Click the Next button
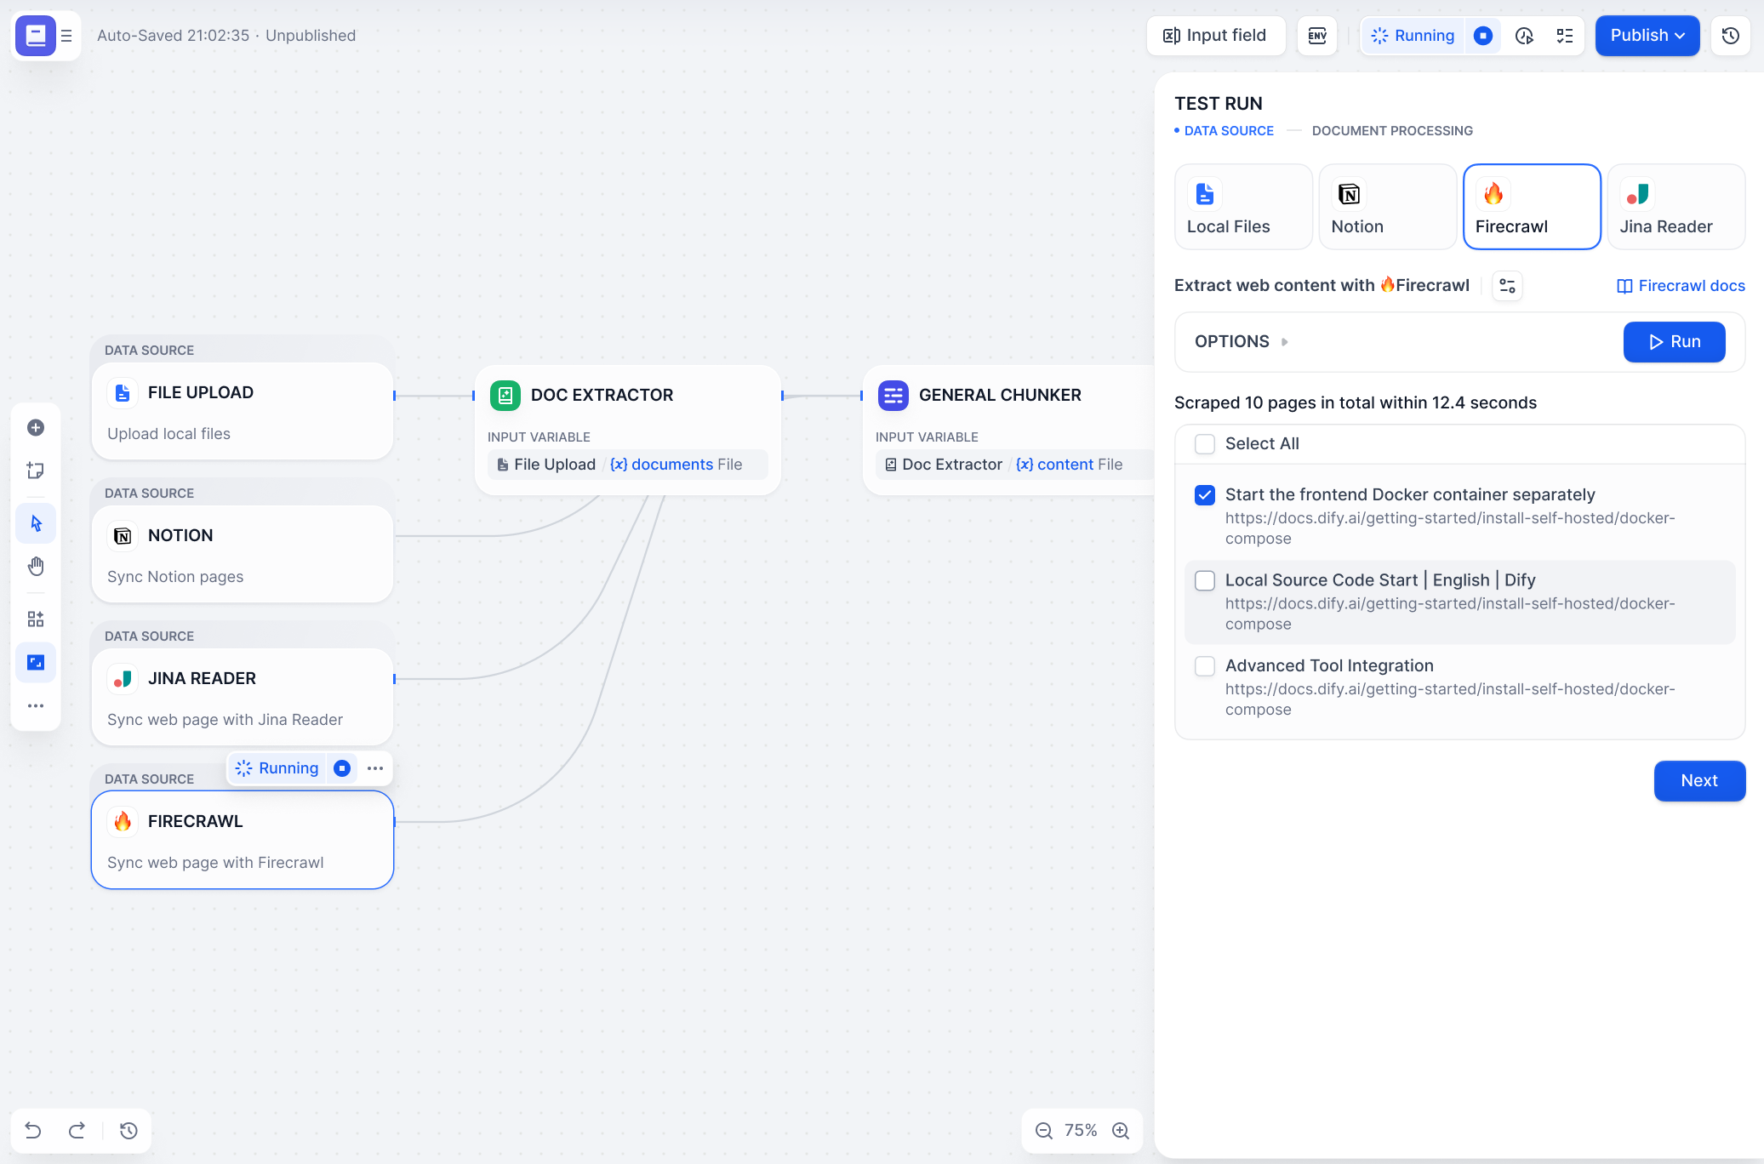The image size is (1764, 1164). (x=1698, y=781)
